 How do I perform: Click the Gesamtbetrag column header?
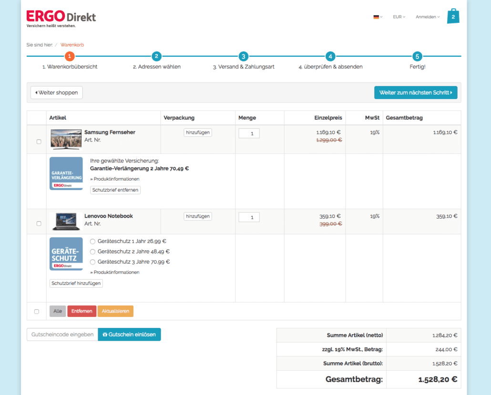coord(404,118)
